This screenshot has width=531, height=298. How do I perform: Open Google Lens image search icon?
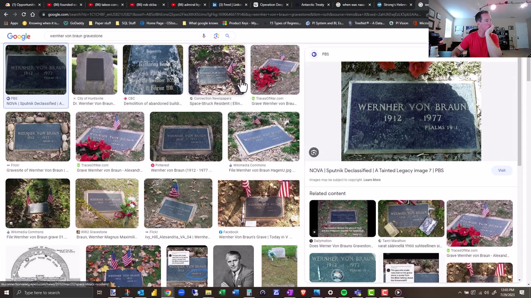(216, 36)
